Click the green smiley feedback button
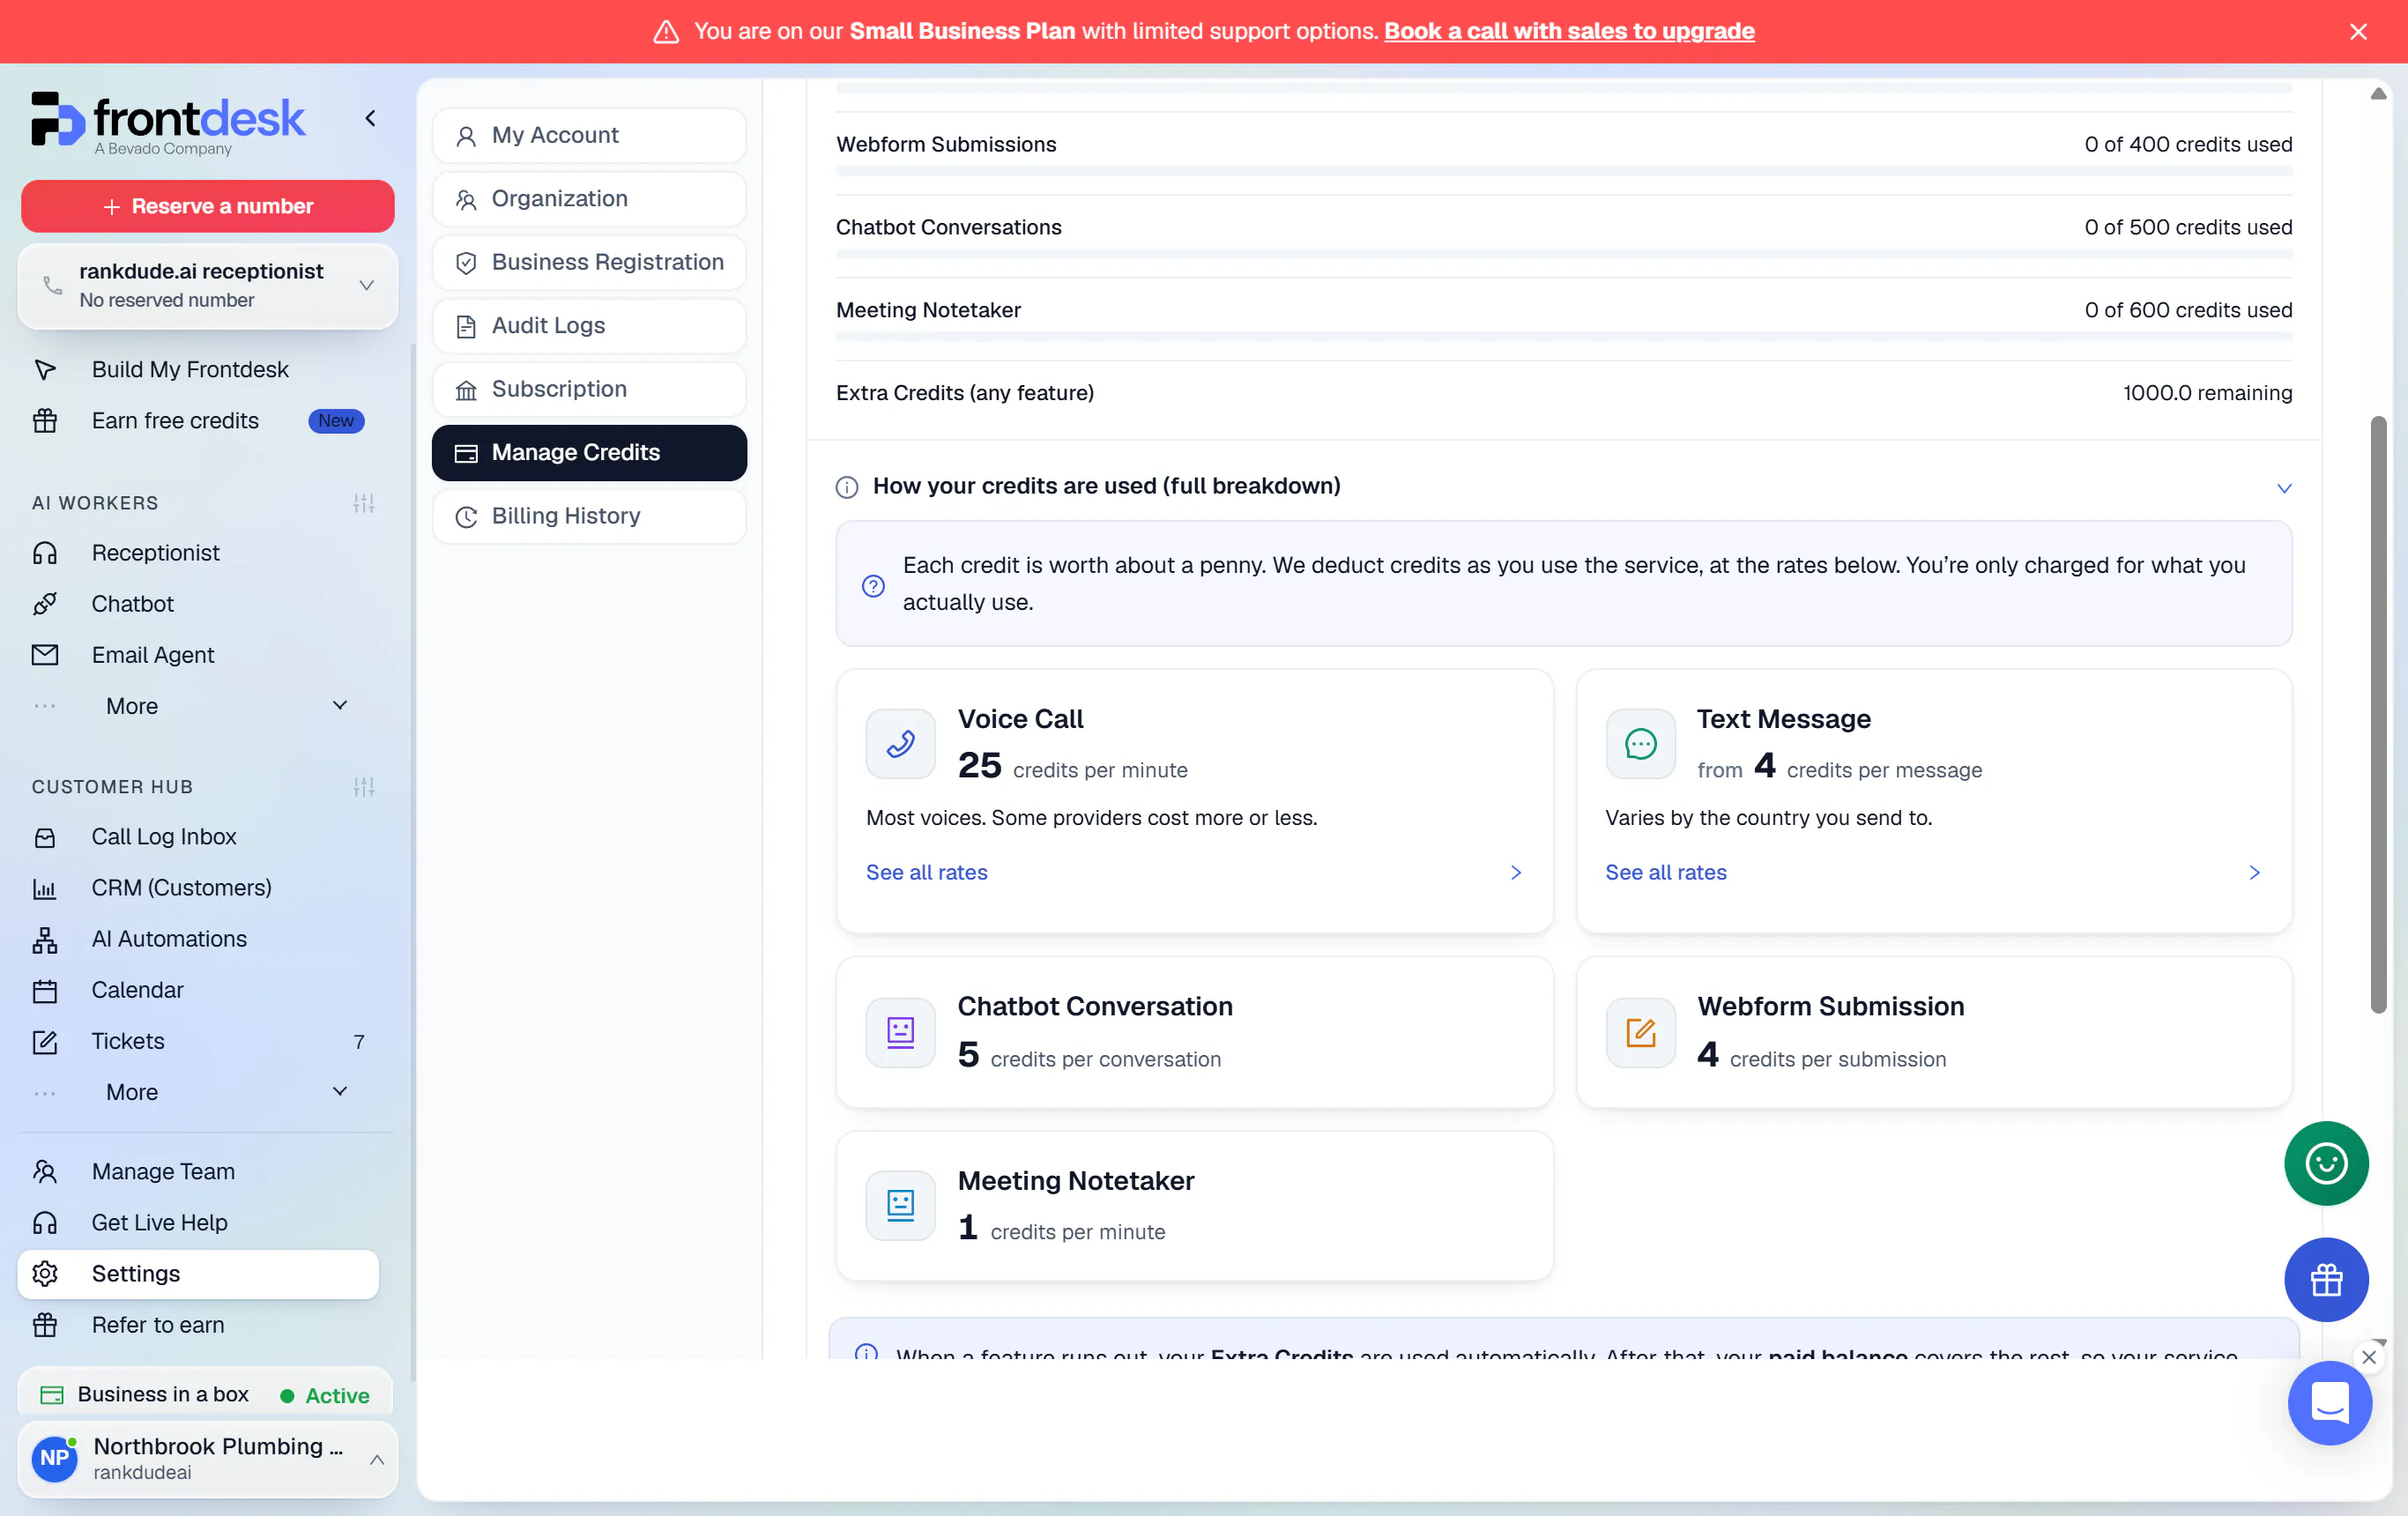This screenshot has width=2408, height=1516. pyautogui.click(x=2326, y=1163)
